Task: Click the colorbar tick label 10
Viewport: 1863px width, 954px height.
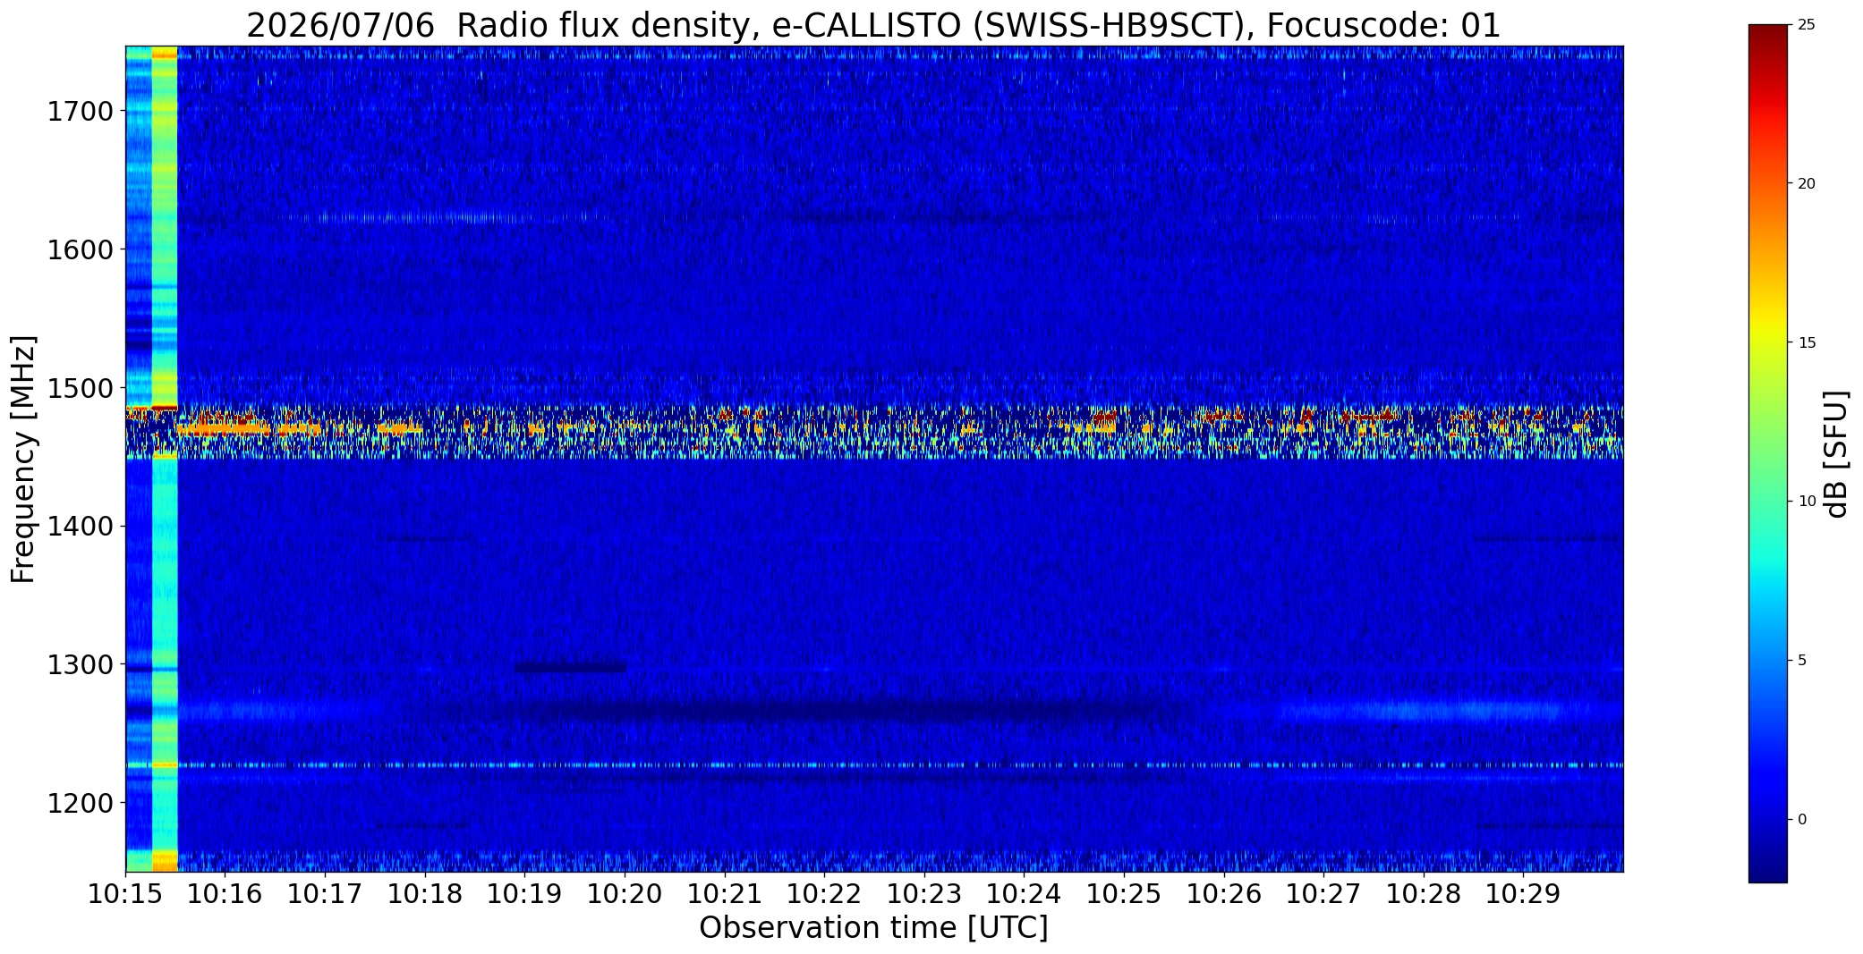Action: point(1807,502)
